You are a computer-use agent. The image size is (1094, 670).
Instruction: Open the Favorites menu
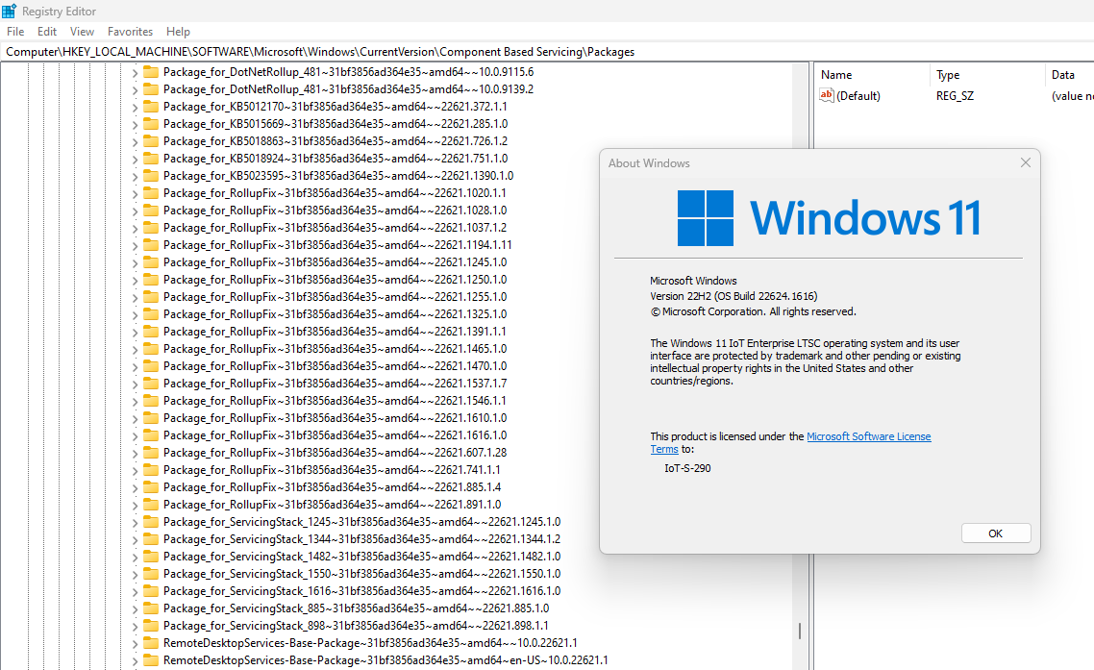[130, 32]
